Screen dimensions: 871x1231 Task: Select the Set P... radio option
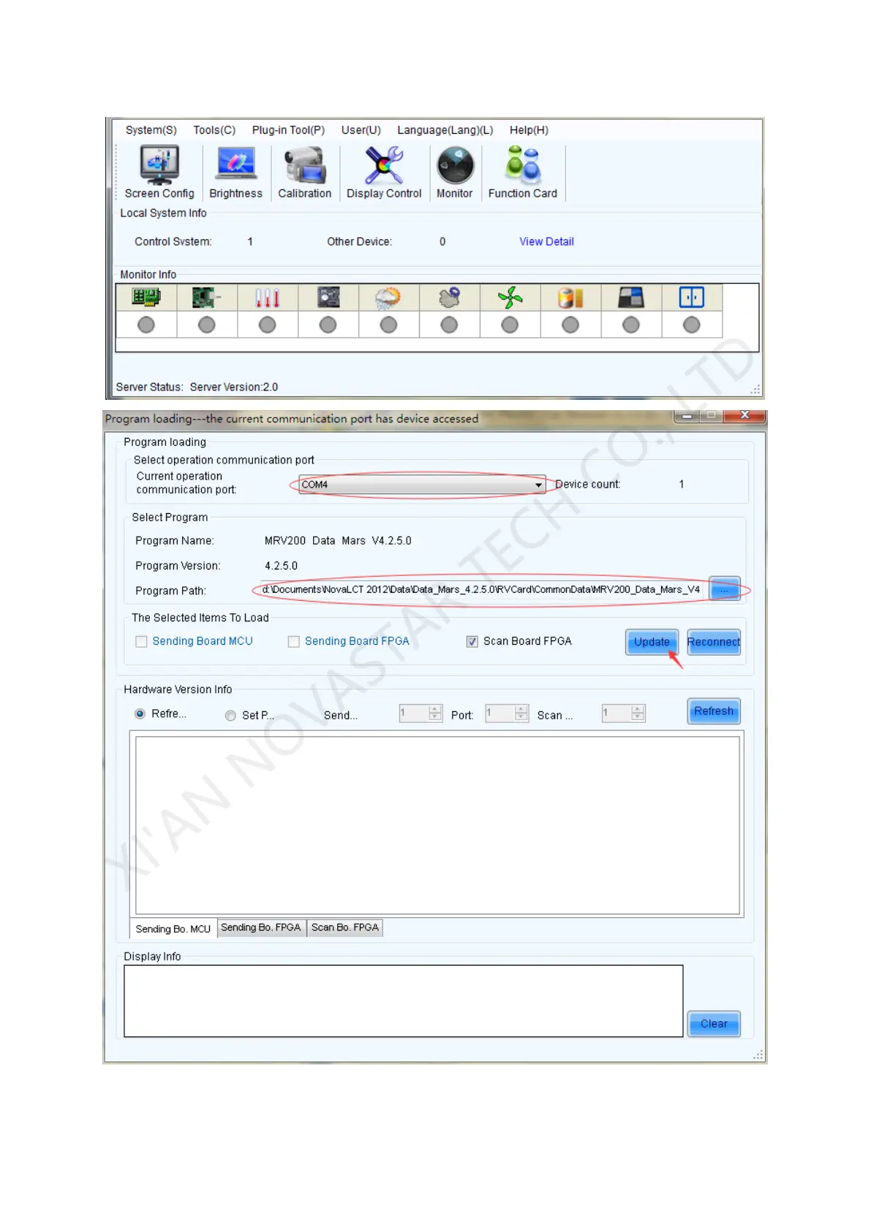(230, 716)
